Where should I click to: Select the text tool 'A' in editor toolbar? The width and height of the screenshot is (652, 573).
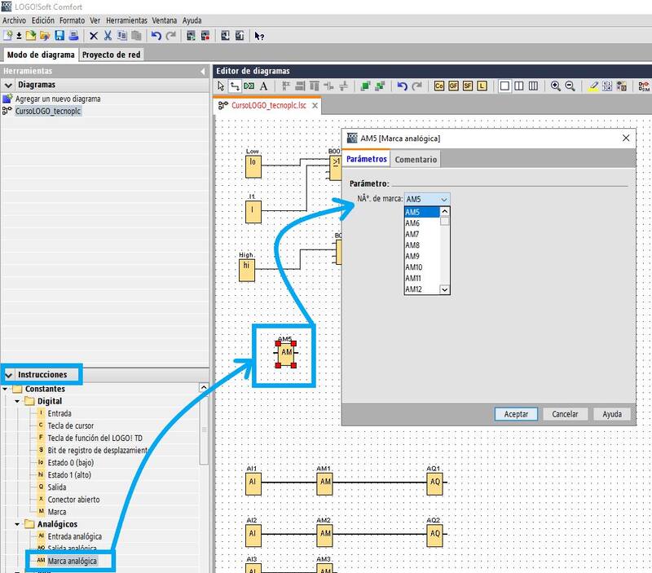click(263, 86)
